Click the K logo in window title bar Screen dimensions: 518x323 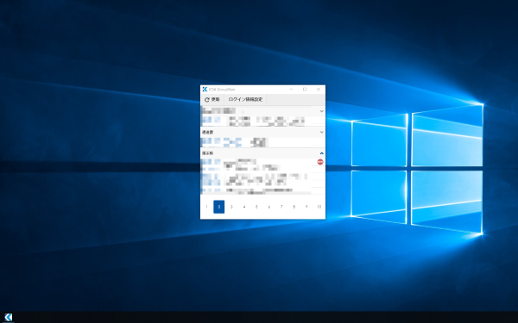(x=205, y=90)
